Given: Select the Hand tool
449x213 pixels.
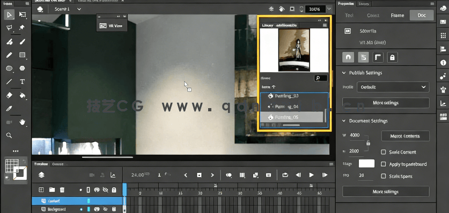Looking at the screenshot, I should 22,122.
